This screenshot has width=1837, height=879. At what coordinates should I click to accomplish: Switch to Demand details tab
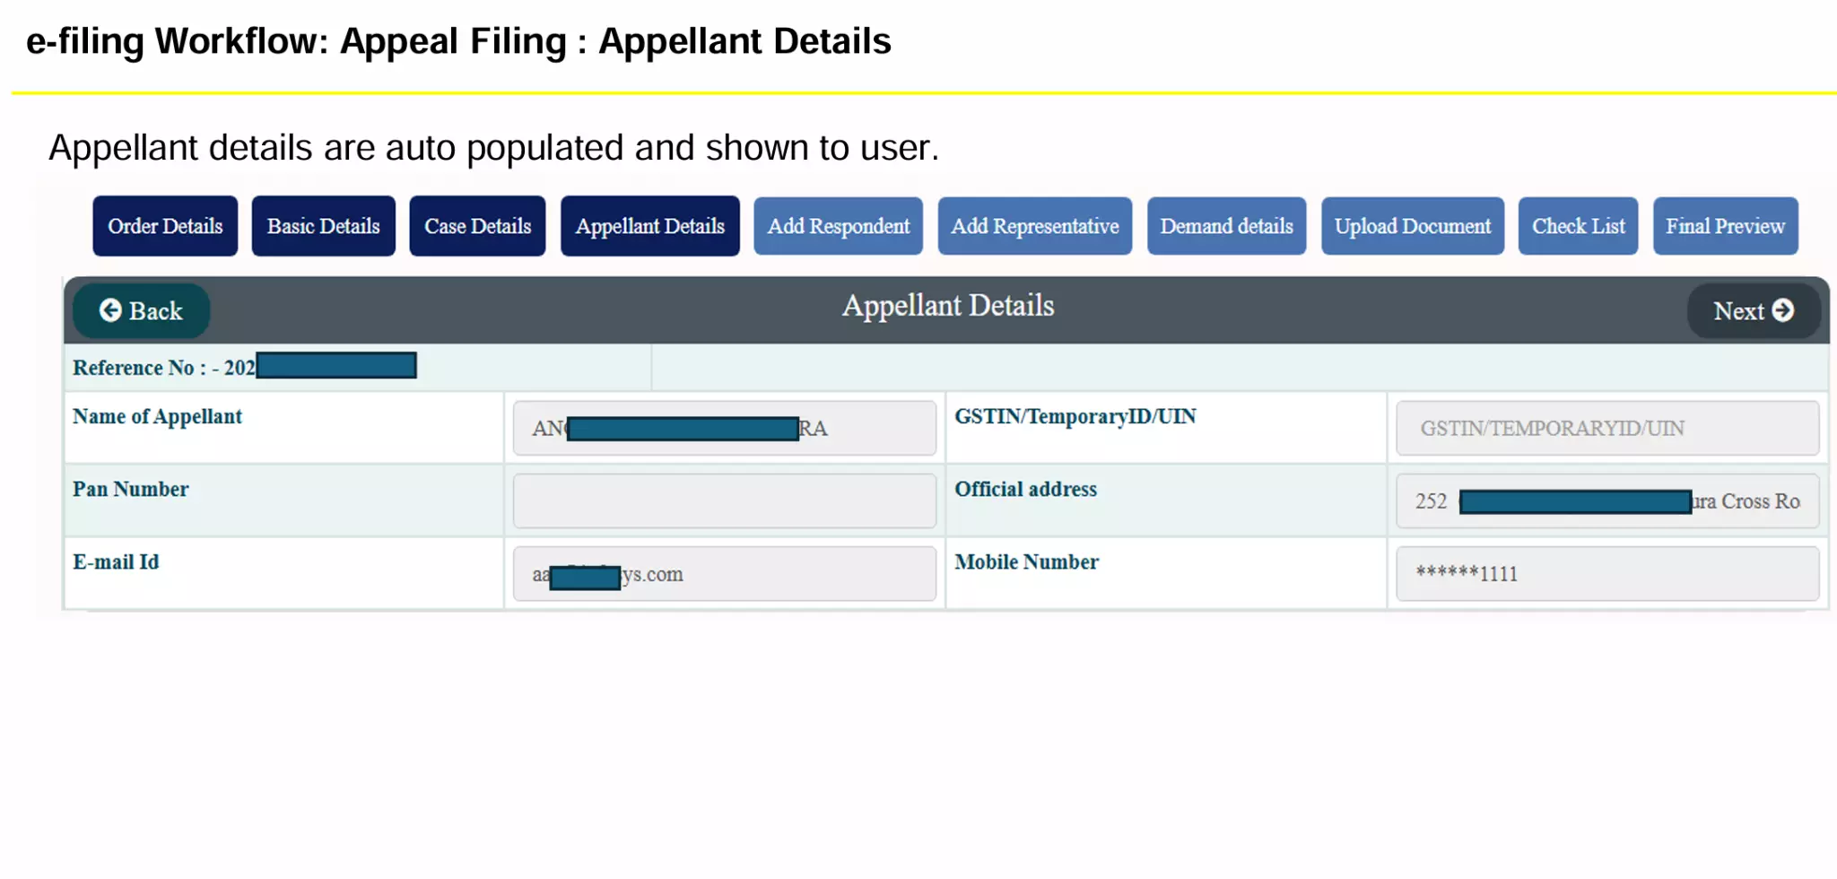[1226, 226]
